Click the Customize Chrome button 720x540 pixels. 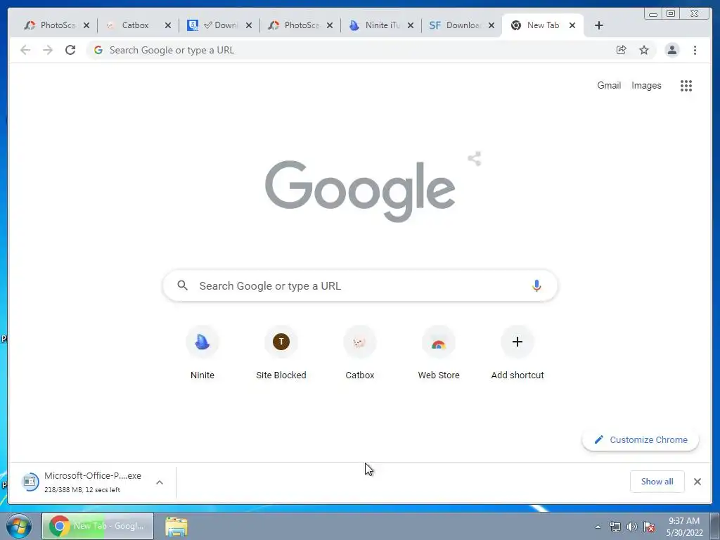[641, 439]
